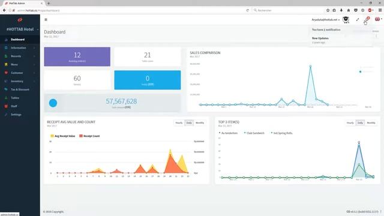The height and width of the screenshot is (216, 384).
Task: Click the blue 0 today card
Action: [148, 80]
